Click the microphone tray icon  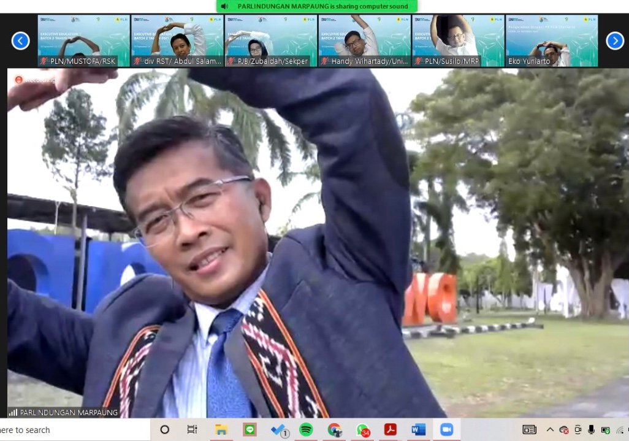click(592, 430)
